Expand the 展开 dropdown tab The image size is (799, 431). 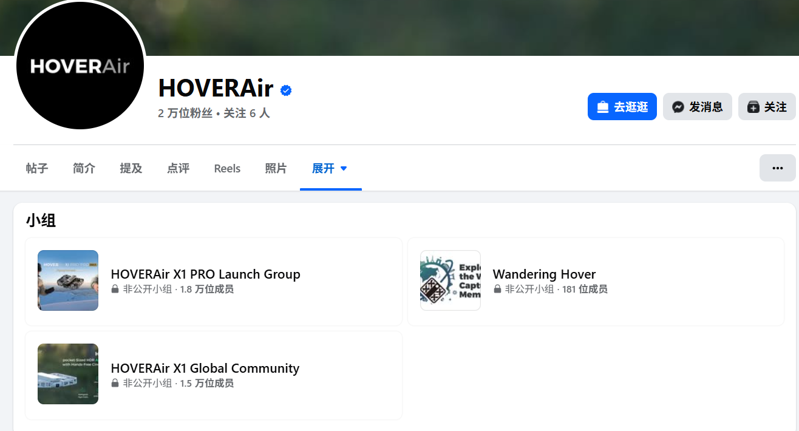tap(330, 169)
